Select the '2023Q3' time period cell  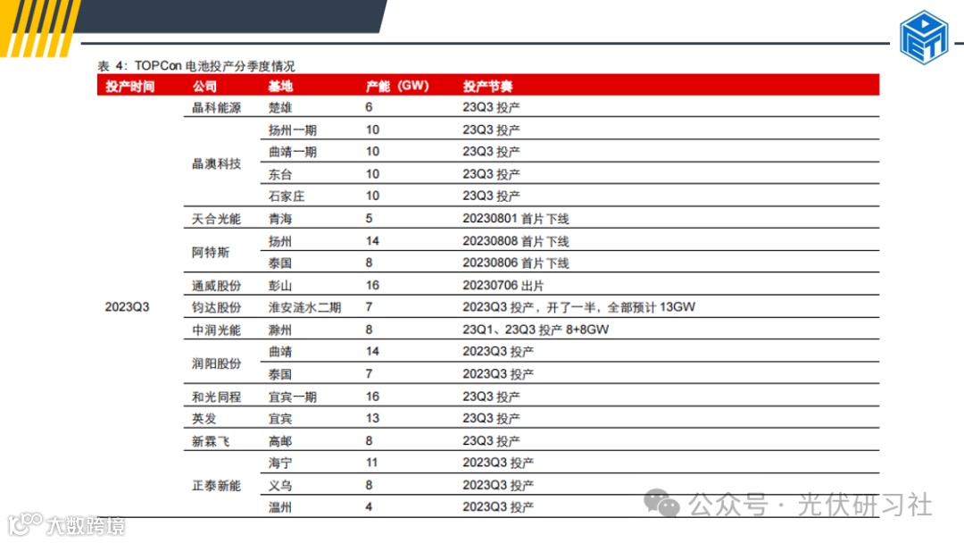[127, 307]
